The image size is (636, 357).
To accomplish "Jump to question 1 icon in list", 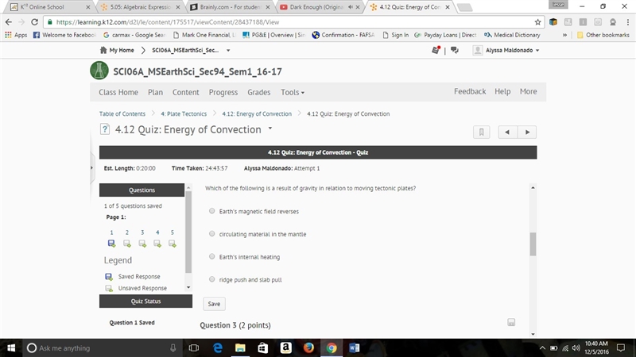I will point(111,244).
